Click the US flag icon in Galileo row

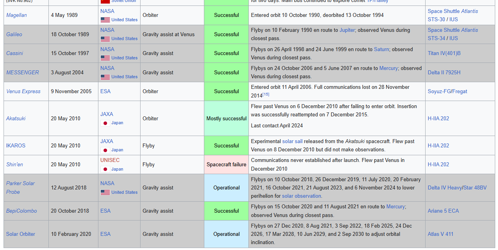(x=105, y=39)
